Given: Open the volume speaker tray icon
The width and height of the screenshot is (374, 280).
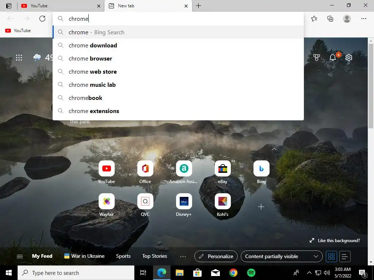Looking at the screenshot, I should (327, 273).
